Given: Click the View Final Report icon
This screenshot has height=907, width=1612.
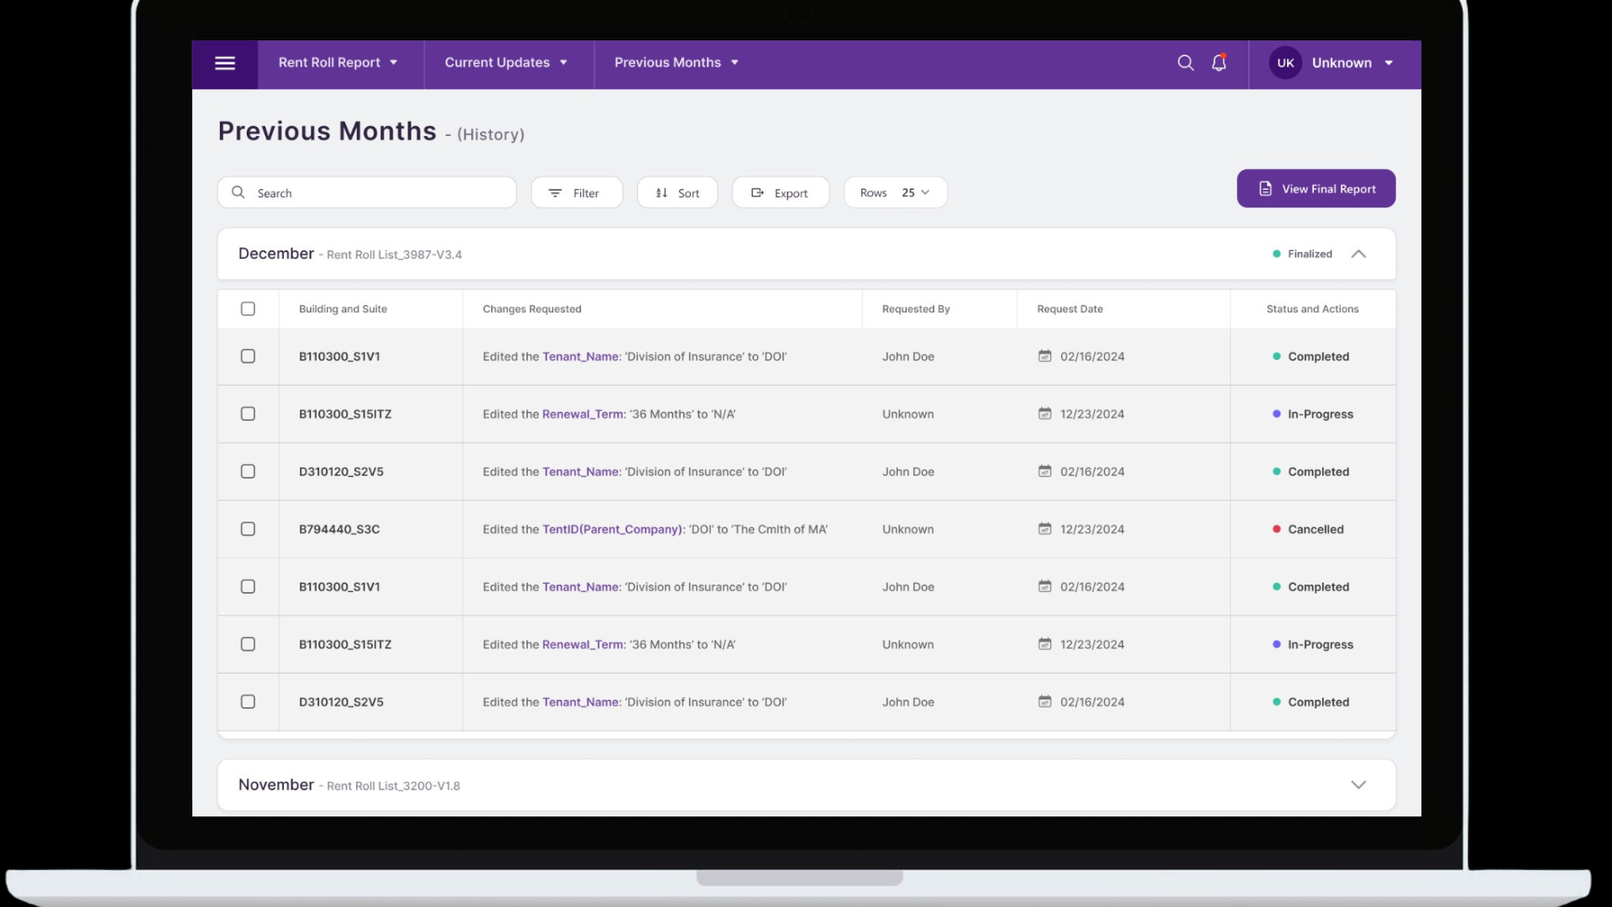Looking at the screenshot, I should pyautogui.click(x=1264, y=188).
